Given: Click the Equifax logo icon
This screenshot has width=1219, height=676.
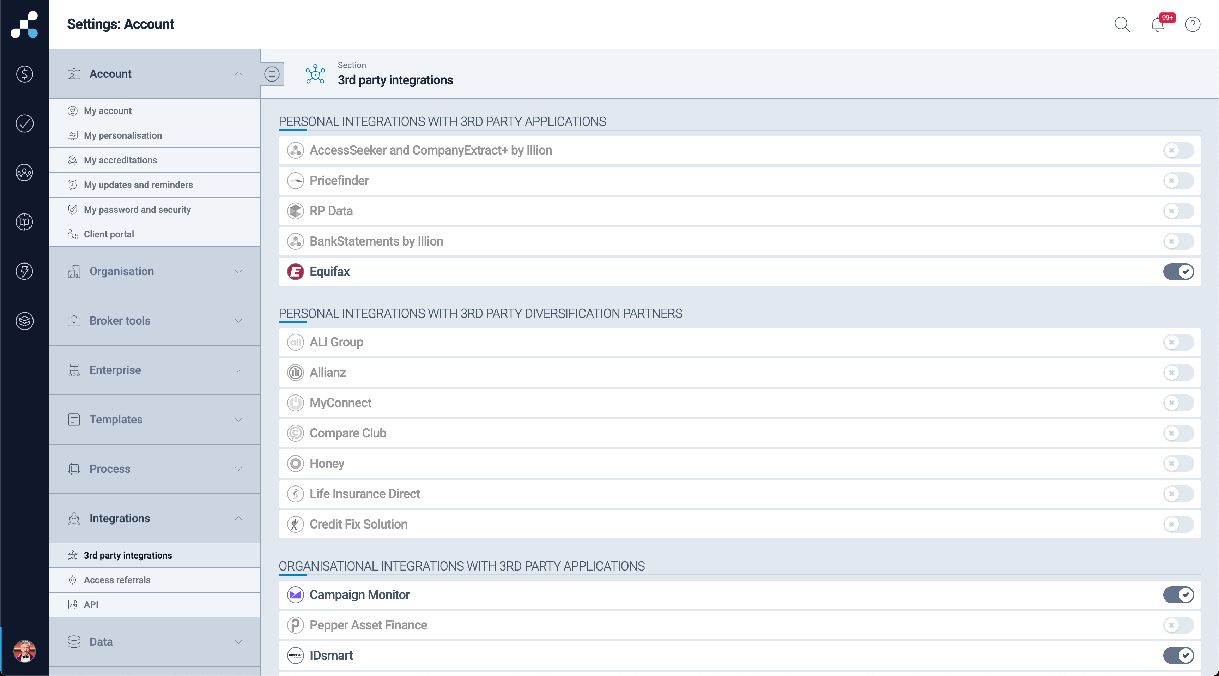Looking at the screenshot, I should 296,272.
